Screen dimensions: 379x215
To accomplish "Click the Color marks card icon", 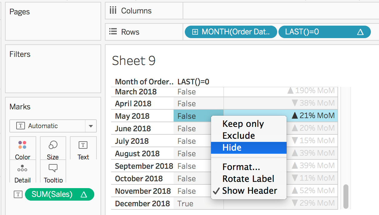I will [x=22, y=145].
